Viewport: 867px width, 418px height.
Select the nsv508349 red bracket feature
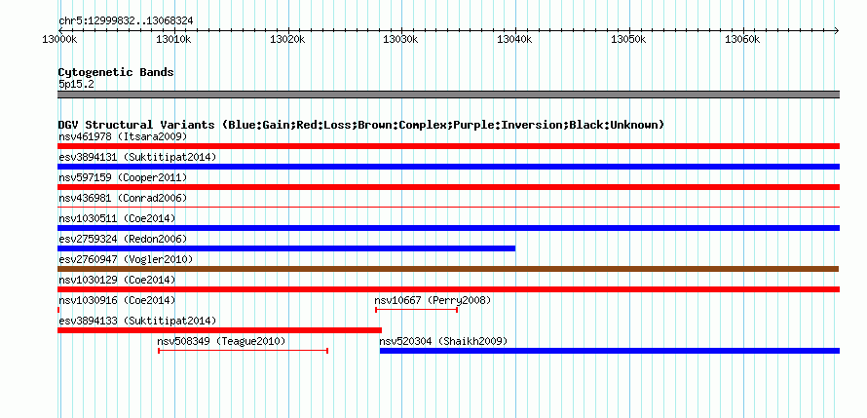click(244, 351)
